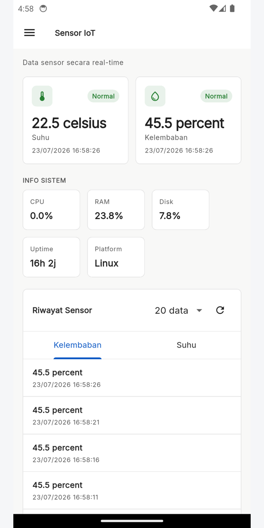This screenshot has width=264, height=528.
Task: Tap the cellular signal status icon
Action: pos(222,8)
